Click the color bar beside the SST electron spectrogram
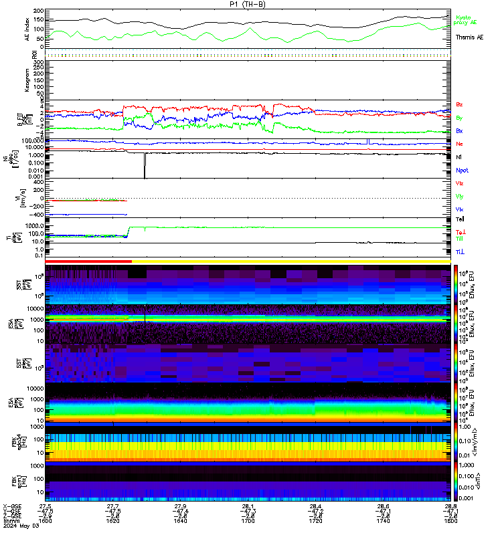 tap(456, 363)
